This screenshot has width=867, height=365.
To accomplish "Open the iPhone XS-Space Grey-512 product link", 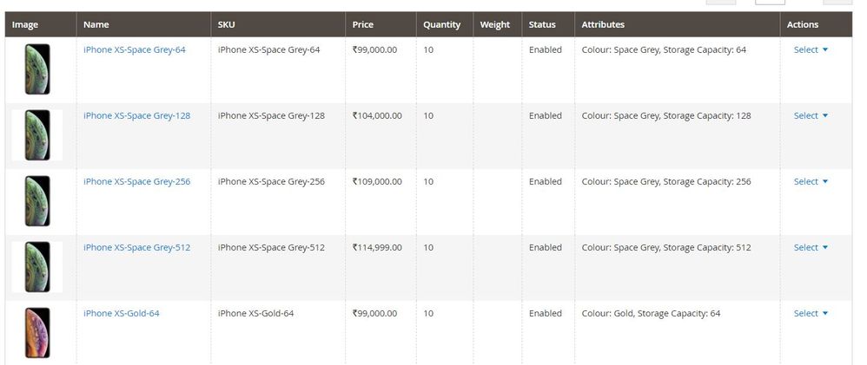I will (136, 248).
